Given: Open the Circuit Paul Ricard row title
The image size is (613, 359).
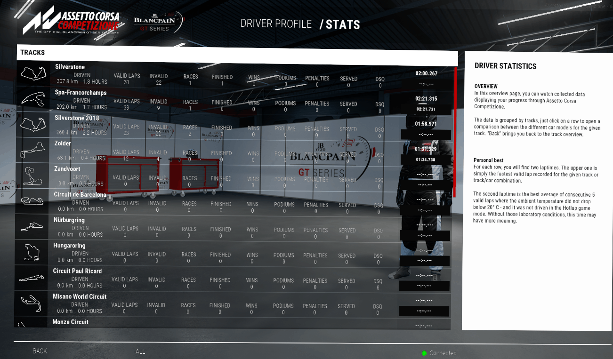Looking at the screenshot, I should click(x=77, y=271).
